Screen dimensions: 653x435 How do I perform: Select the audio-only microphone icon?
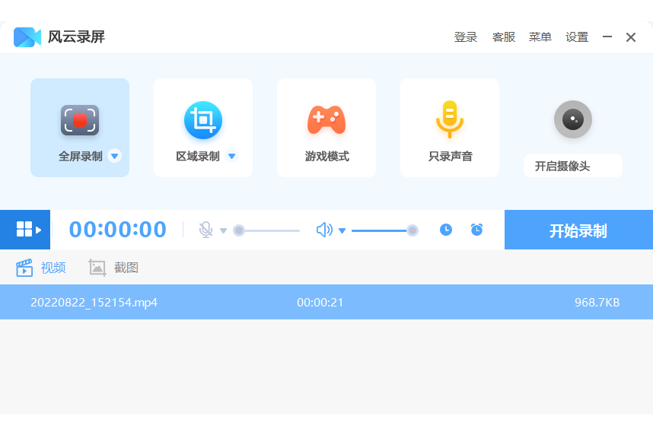click(450, 119)
